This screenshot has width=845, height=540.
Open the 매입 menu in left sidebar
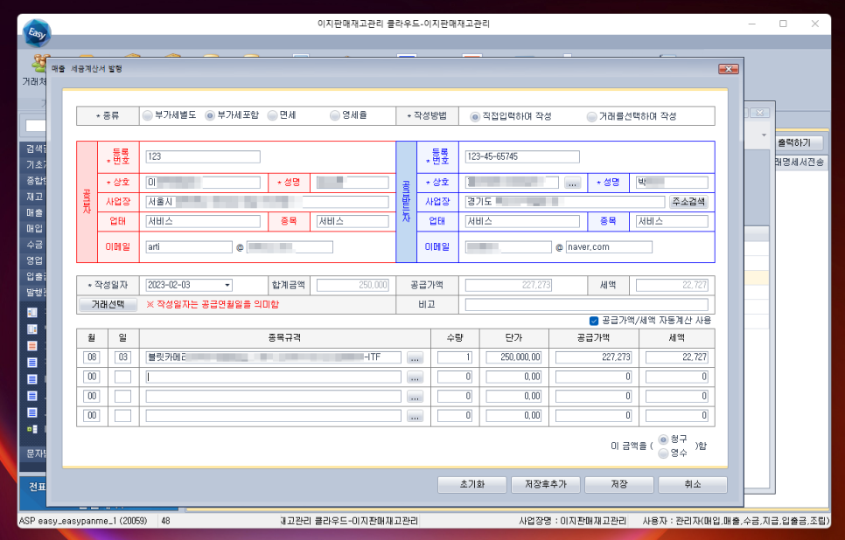(x=33, y=228)
